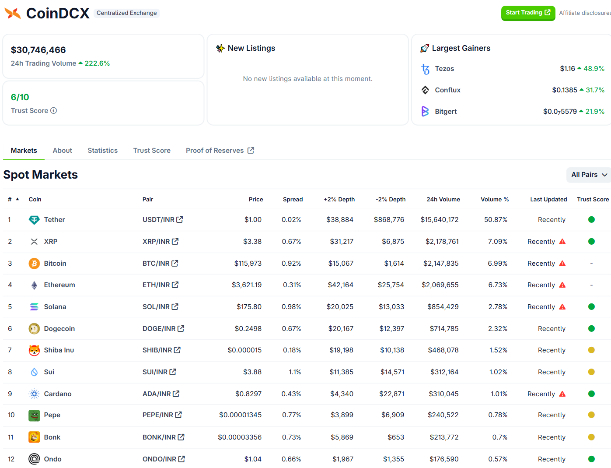Open the ADA/INR pair link
Viewport: 611px width, 468px height.
161,394
